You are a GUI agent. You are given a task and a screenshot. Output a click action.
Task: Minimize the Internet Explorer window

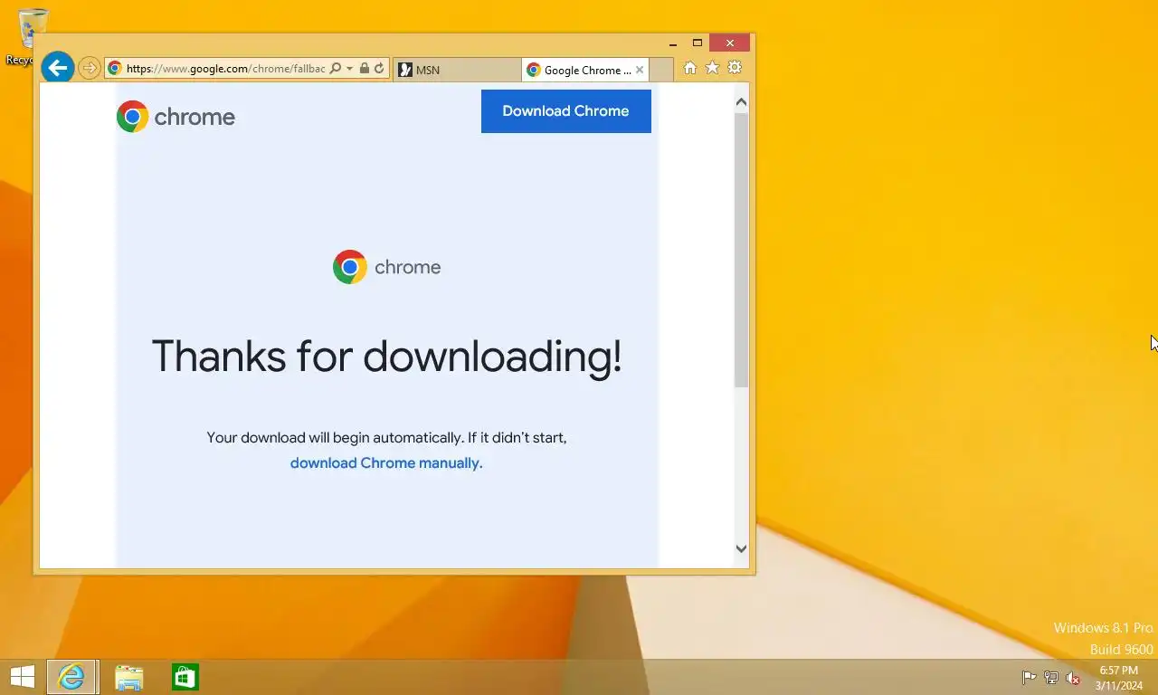click(x=673, y=43)
